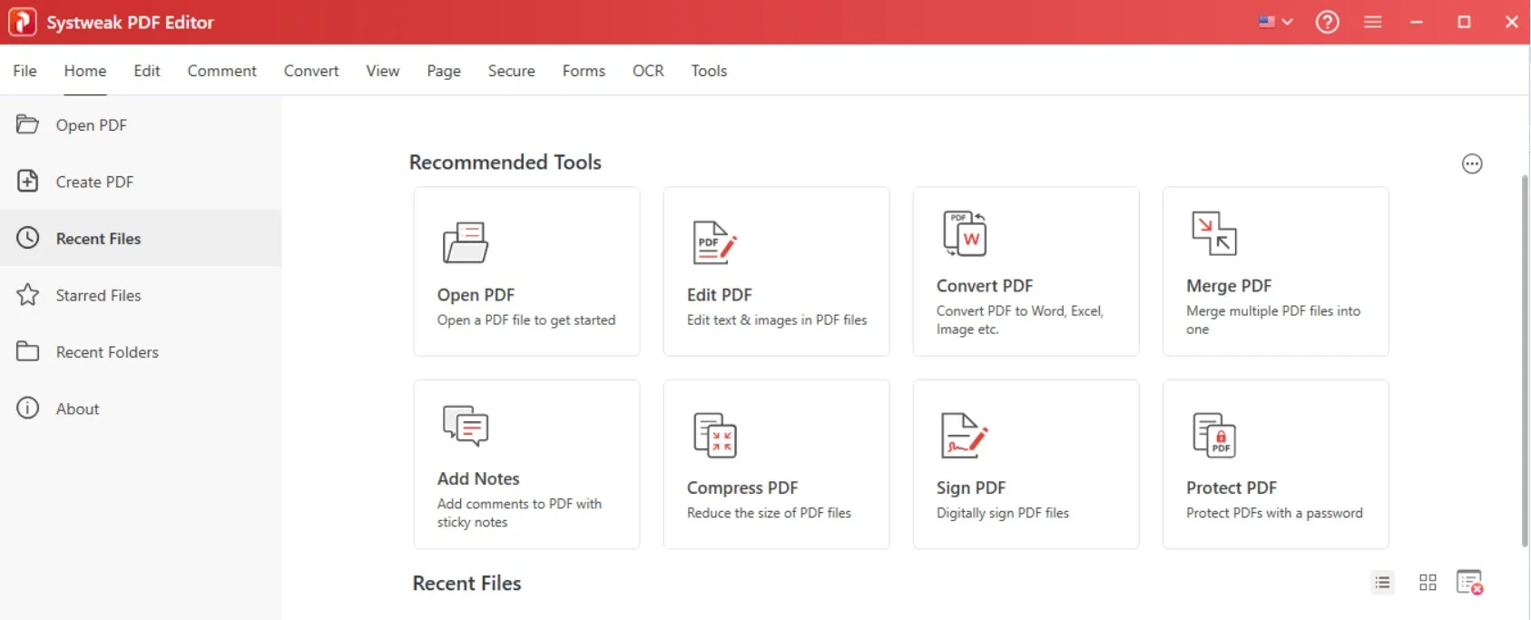1531x620 pixels.
Task: Select the OCR tab
Action: [x=648, y=71]
